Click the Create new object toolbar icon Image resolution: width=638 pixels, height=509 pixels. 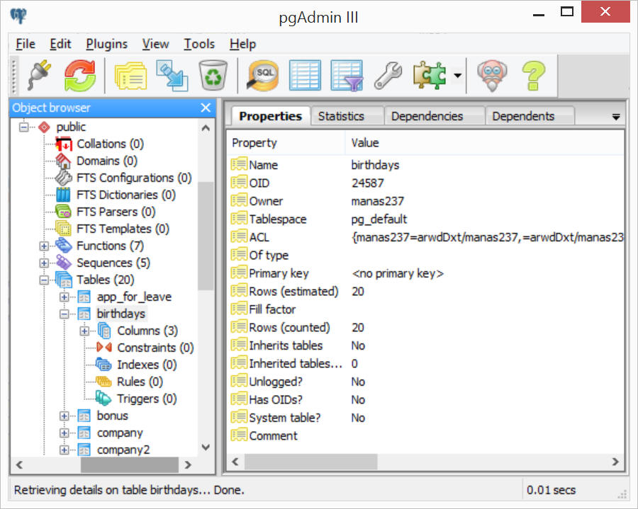[x=172, y=75]
